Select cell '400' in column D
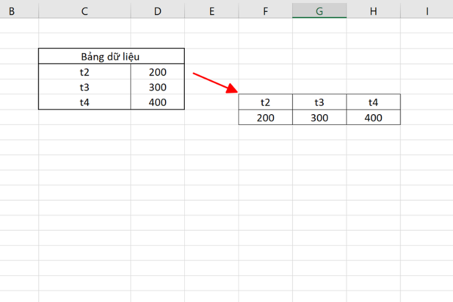The width and height of the screenshot is (453, 302). pos(158,101)
